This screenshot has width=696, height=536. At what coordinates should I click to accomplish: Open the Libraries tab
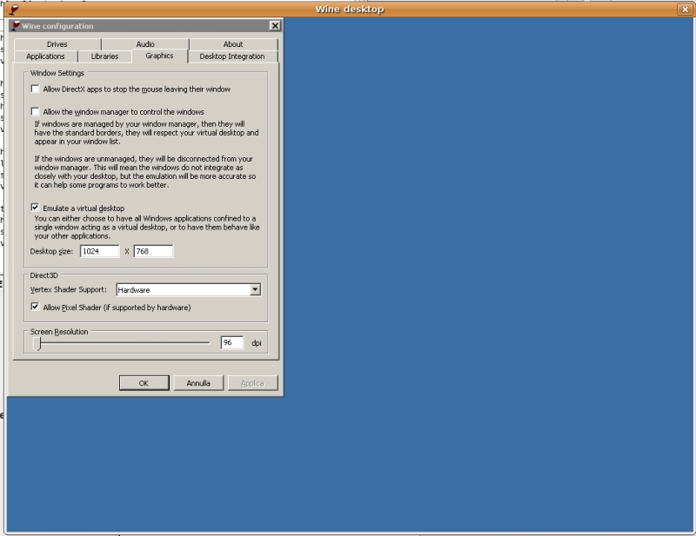104,56
